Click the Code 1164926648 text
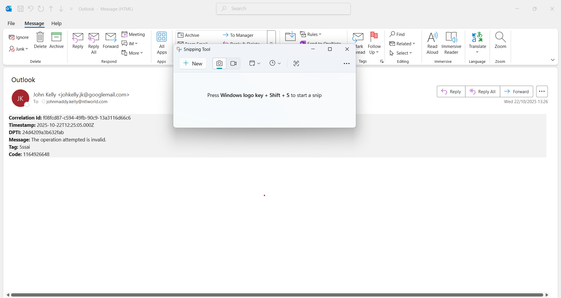The height and width of the screenshot is (298, 561). coord(29,154)
